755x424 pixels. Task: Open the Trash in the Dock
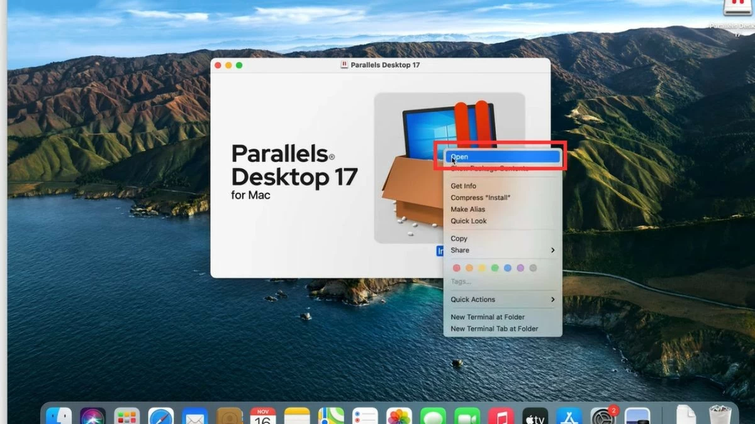[721, 415]
